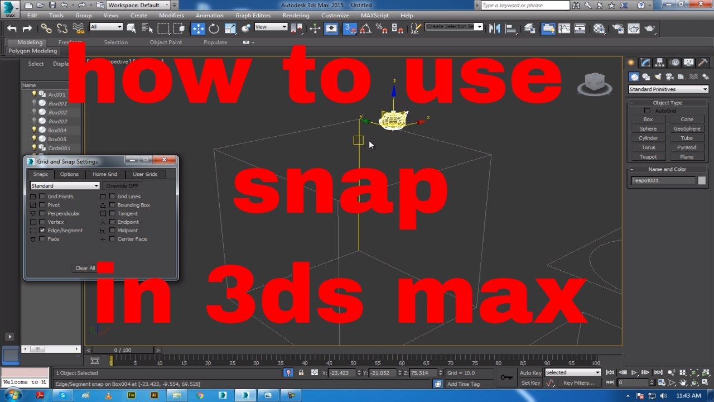Click the Align tool icon
Viewport: 714px width, 402px height.
(x=511, y=28)
